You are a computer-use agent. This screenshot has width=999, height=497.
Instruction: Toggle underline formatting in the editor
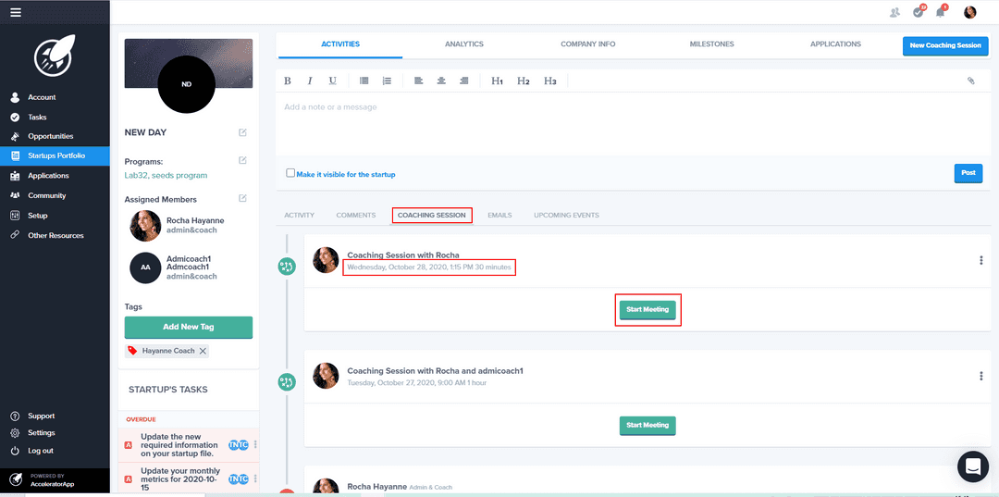tap(333, 81)
